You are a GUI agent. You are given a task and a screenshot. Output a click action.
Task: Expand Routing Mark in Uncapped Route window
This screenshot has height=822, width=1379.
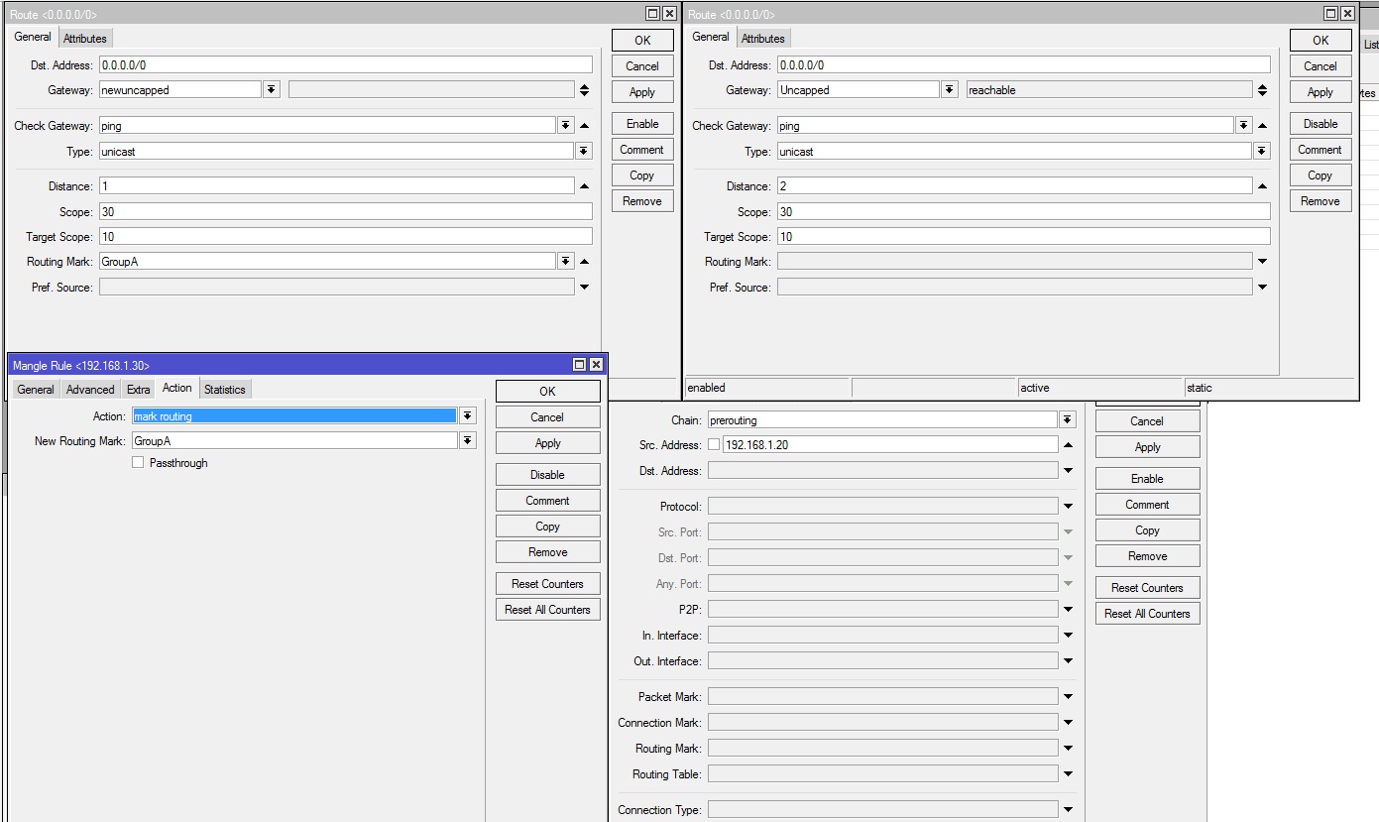[x=1262, y=262]
